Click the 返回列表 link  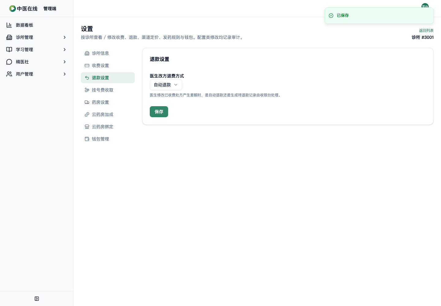pyautogui.click(x=426, y=31)
